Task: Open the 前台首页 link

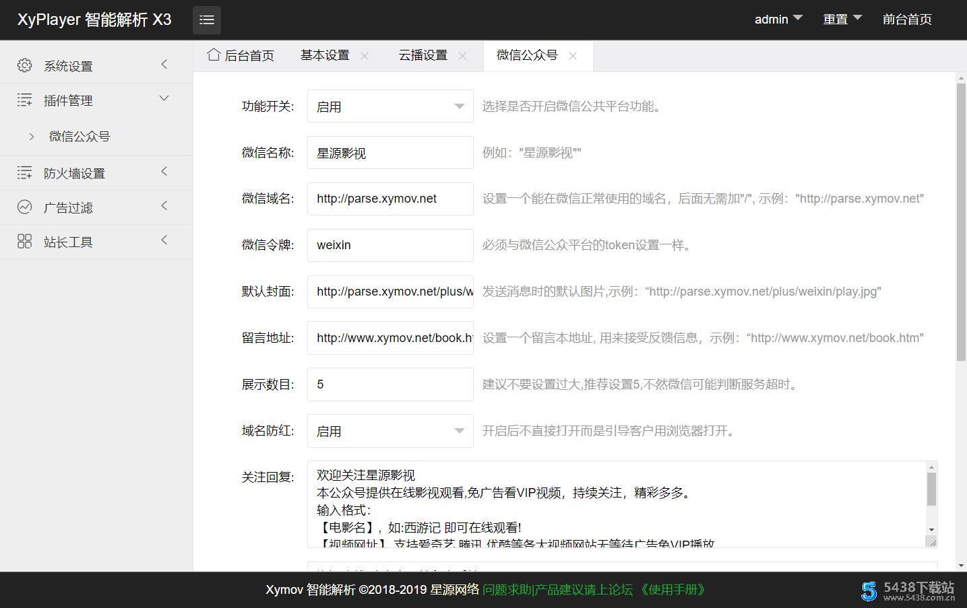Action: [907, 20]
